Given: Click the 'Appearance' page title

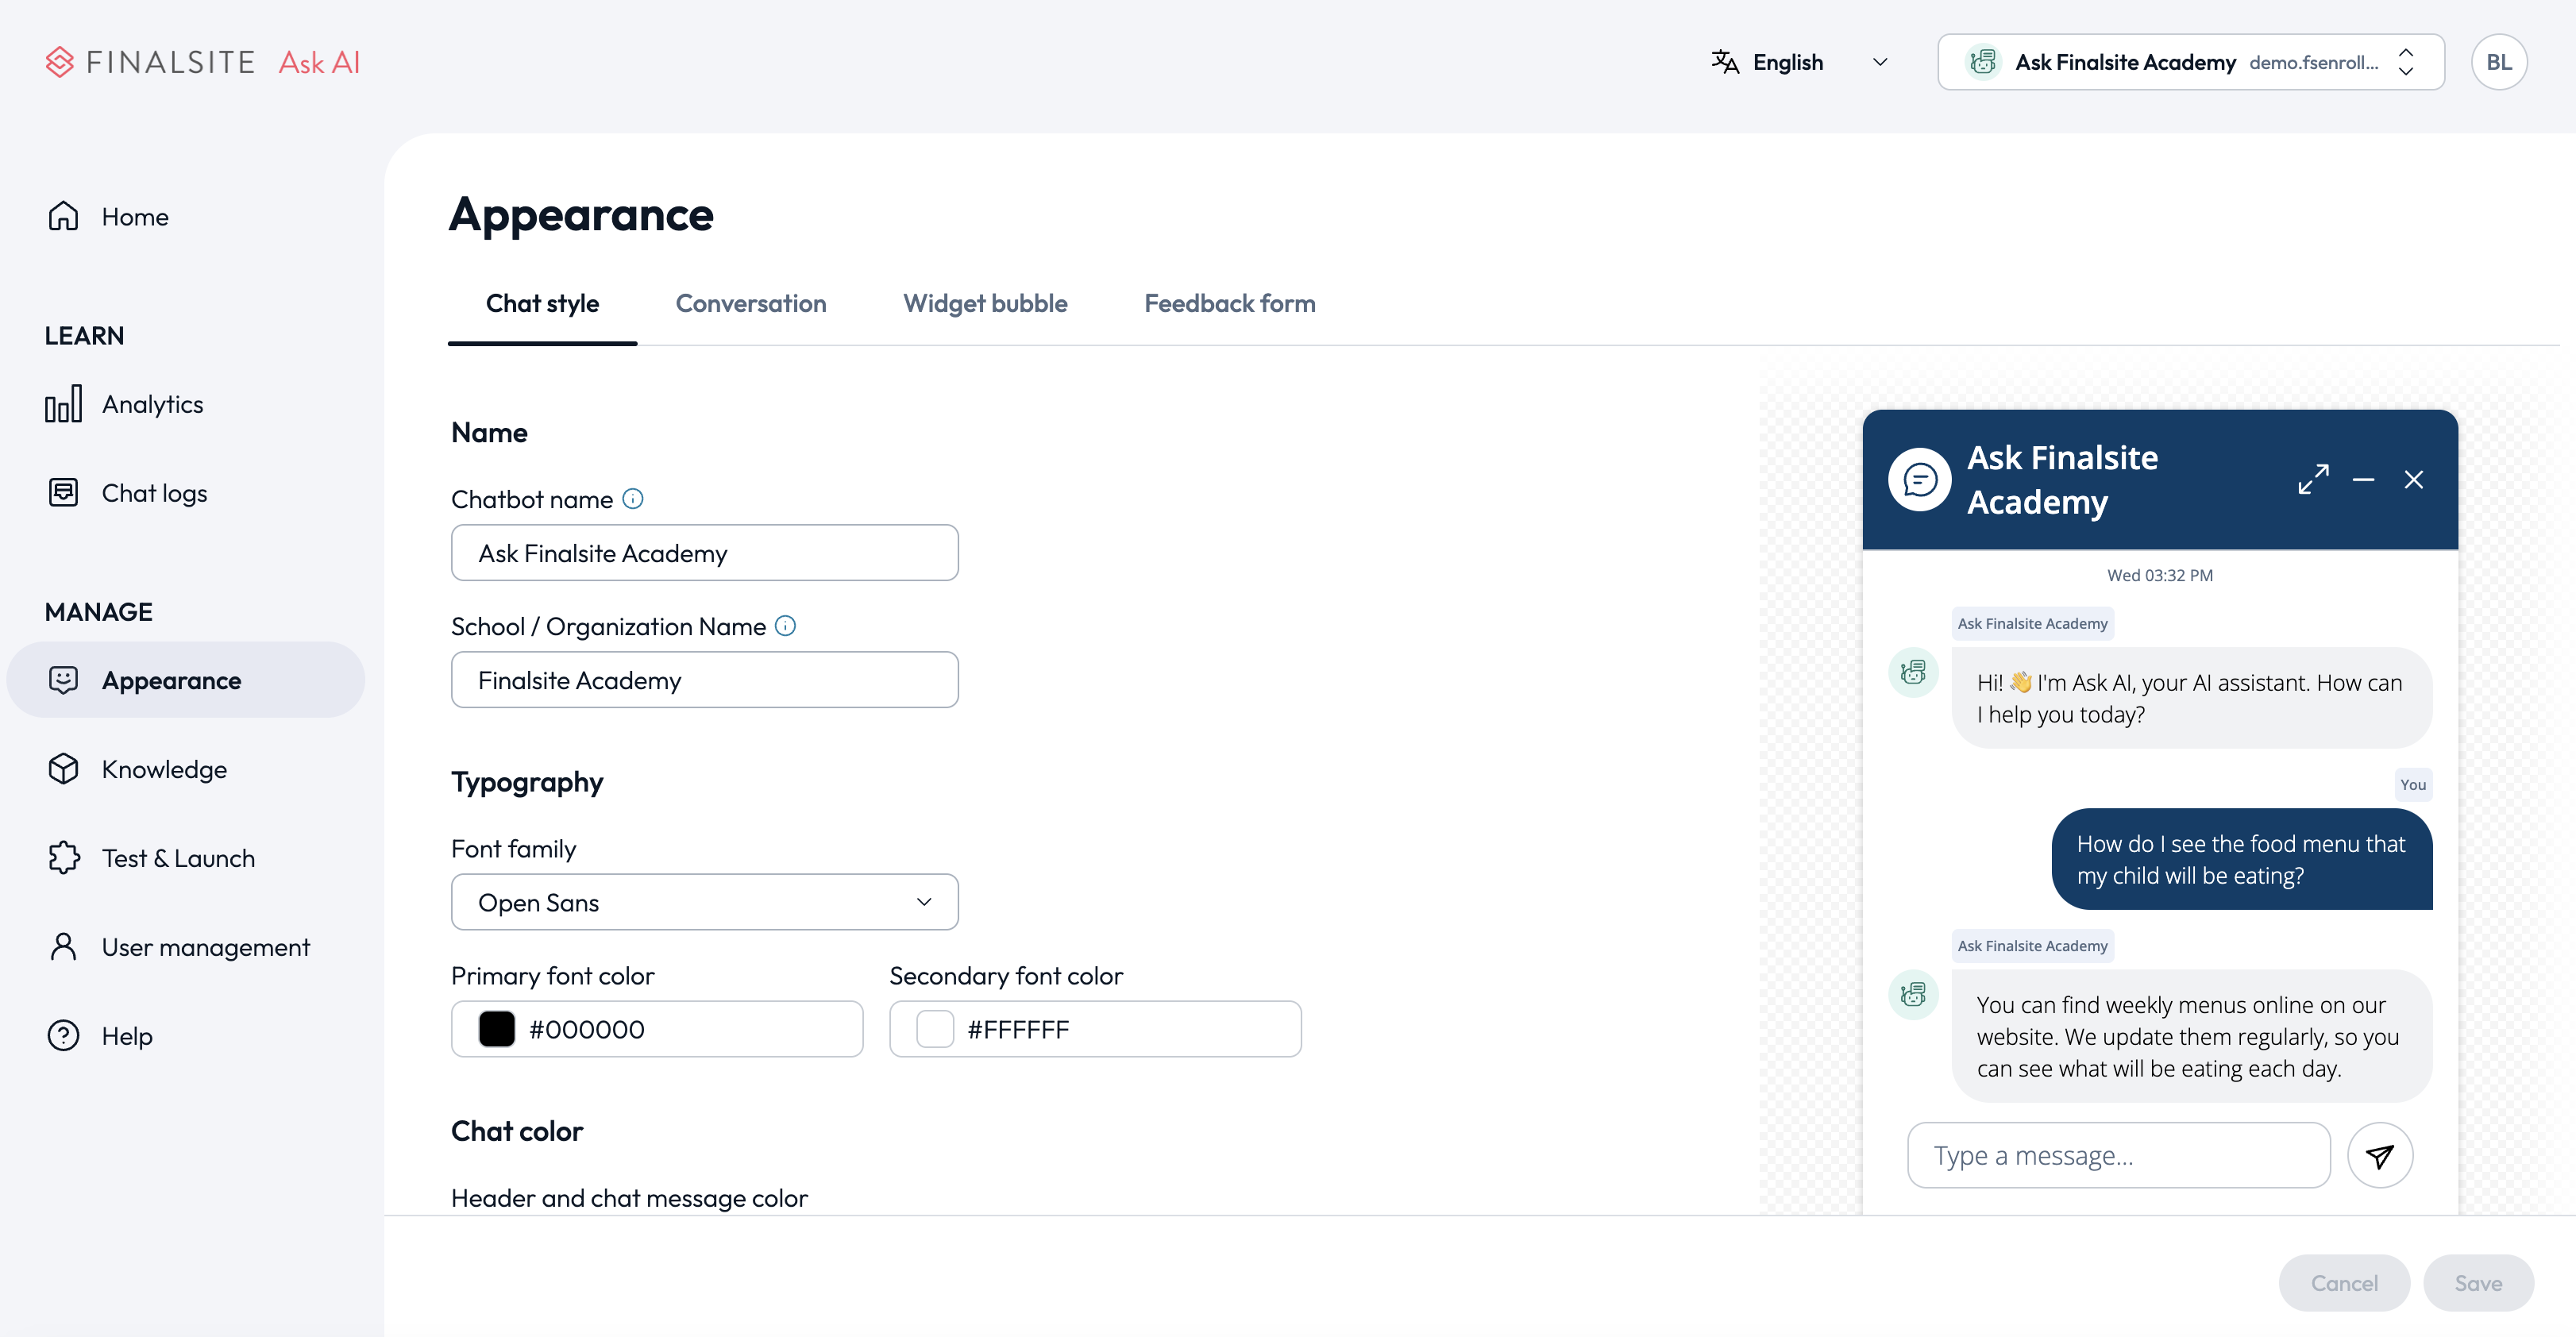Looking at the screenshot, I should [x=581, y=214].
